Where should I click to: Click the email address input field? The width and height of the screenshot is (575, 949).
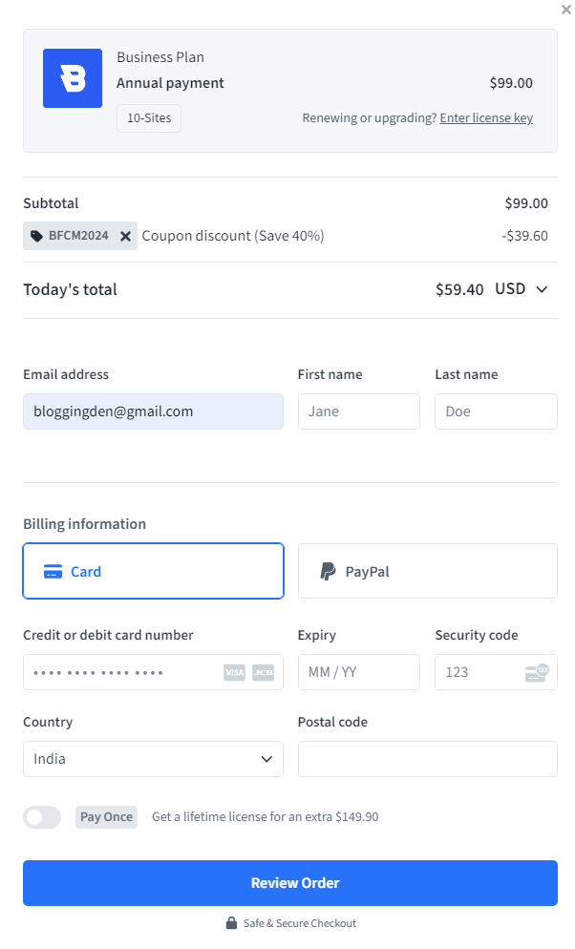153,411
